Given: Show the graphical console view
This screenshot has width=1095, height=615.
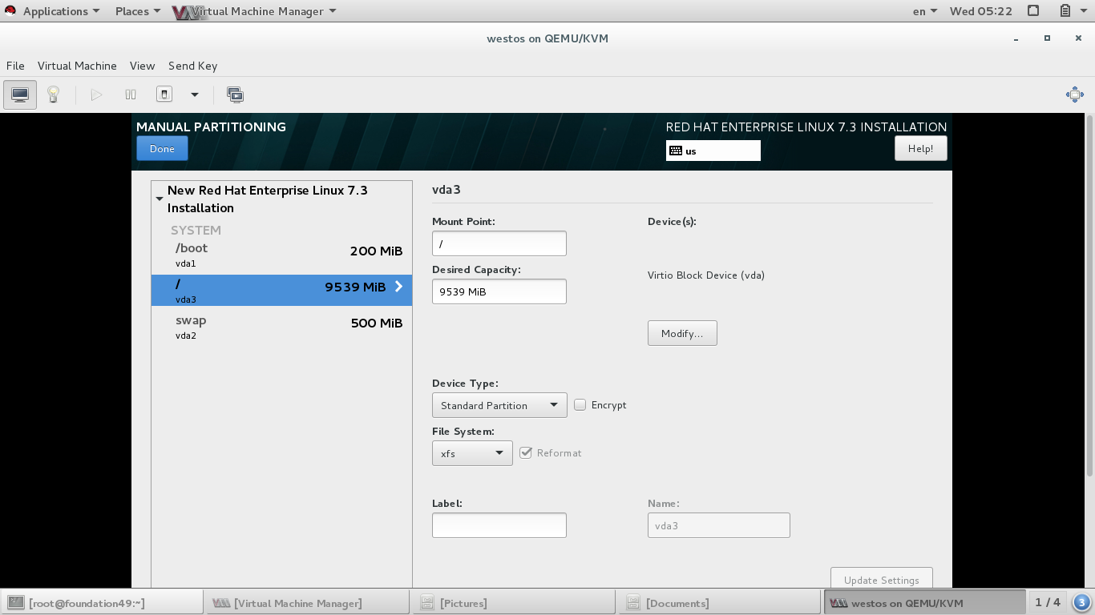Looking at the screenshot, I should pos(20,94).
